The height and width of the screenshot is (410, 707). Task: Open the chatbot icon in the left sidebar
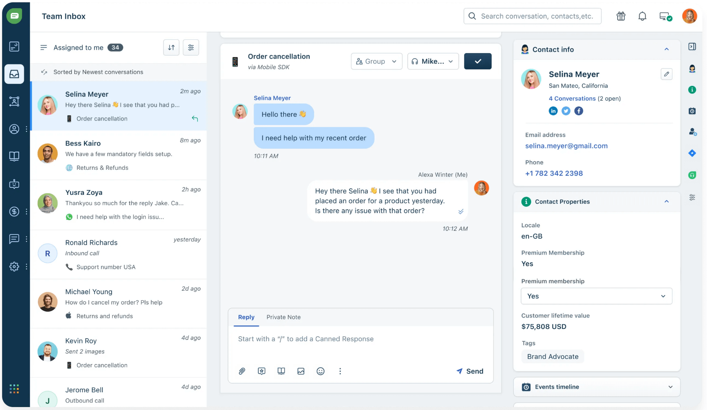tap(14, 184)
